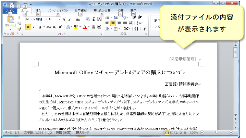Click the 挿入モード indicator in status bar
The image size is (246, 138).
(x=82, y=133)
